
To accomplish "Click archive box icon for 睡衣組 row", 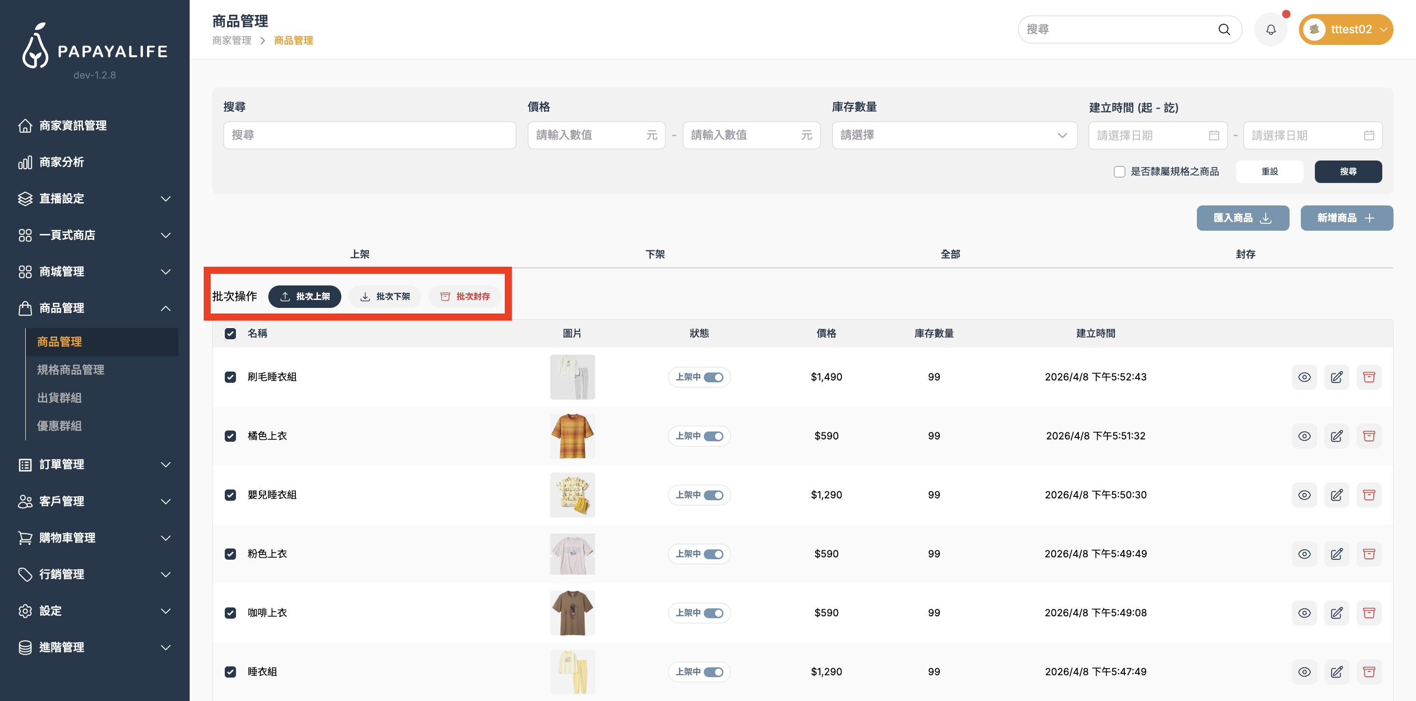I will [1369, 672].
